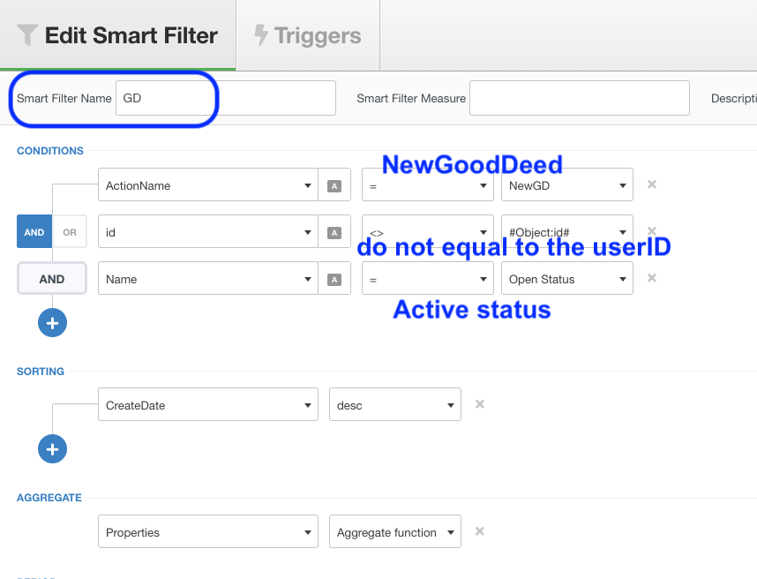Viewport: 757px width, 579px height.
Task: Open the operator dropdown in Name row
Action: coord(428,278)
